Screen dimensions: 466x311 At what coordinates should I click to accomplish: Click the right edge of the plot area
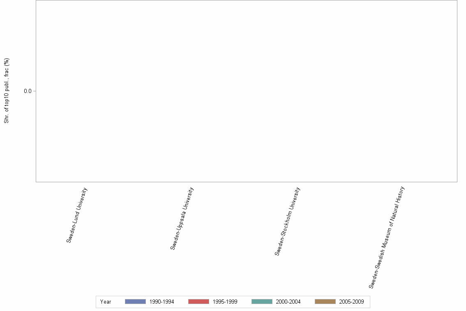(457, 91)
